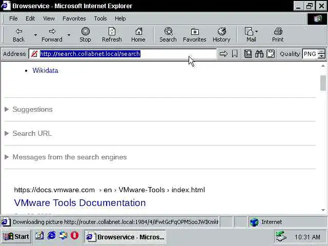The image size is (328, 246).
Task: Click the Quality PNG value field
Action: (x=310, y=54)
